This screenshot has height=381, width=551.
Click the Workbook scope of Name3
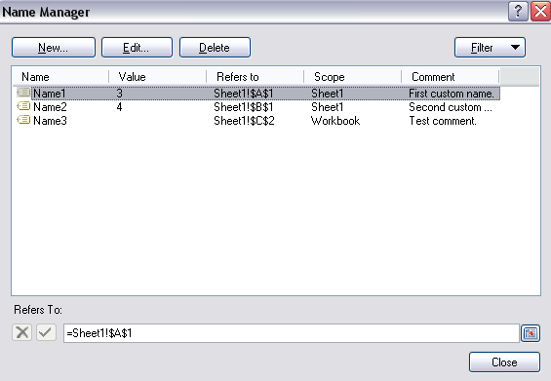[335, 121]
